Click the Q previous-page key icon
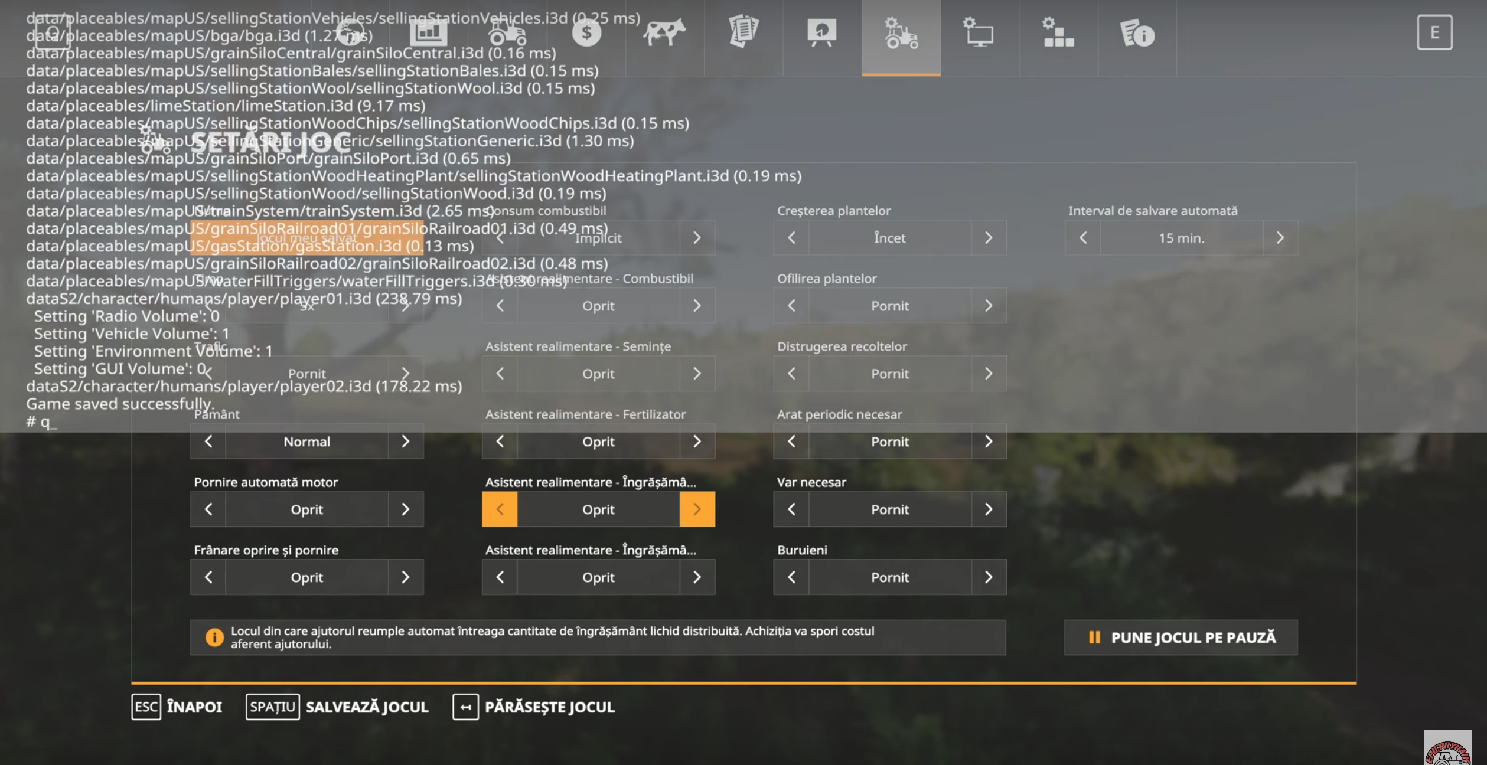Screen dimensions: 1487x765 (x=53, y=32)
